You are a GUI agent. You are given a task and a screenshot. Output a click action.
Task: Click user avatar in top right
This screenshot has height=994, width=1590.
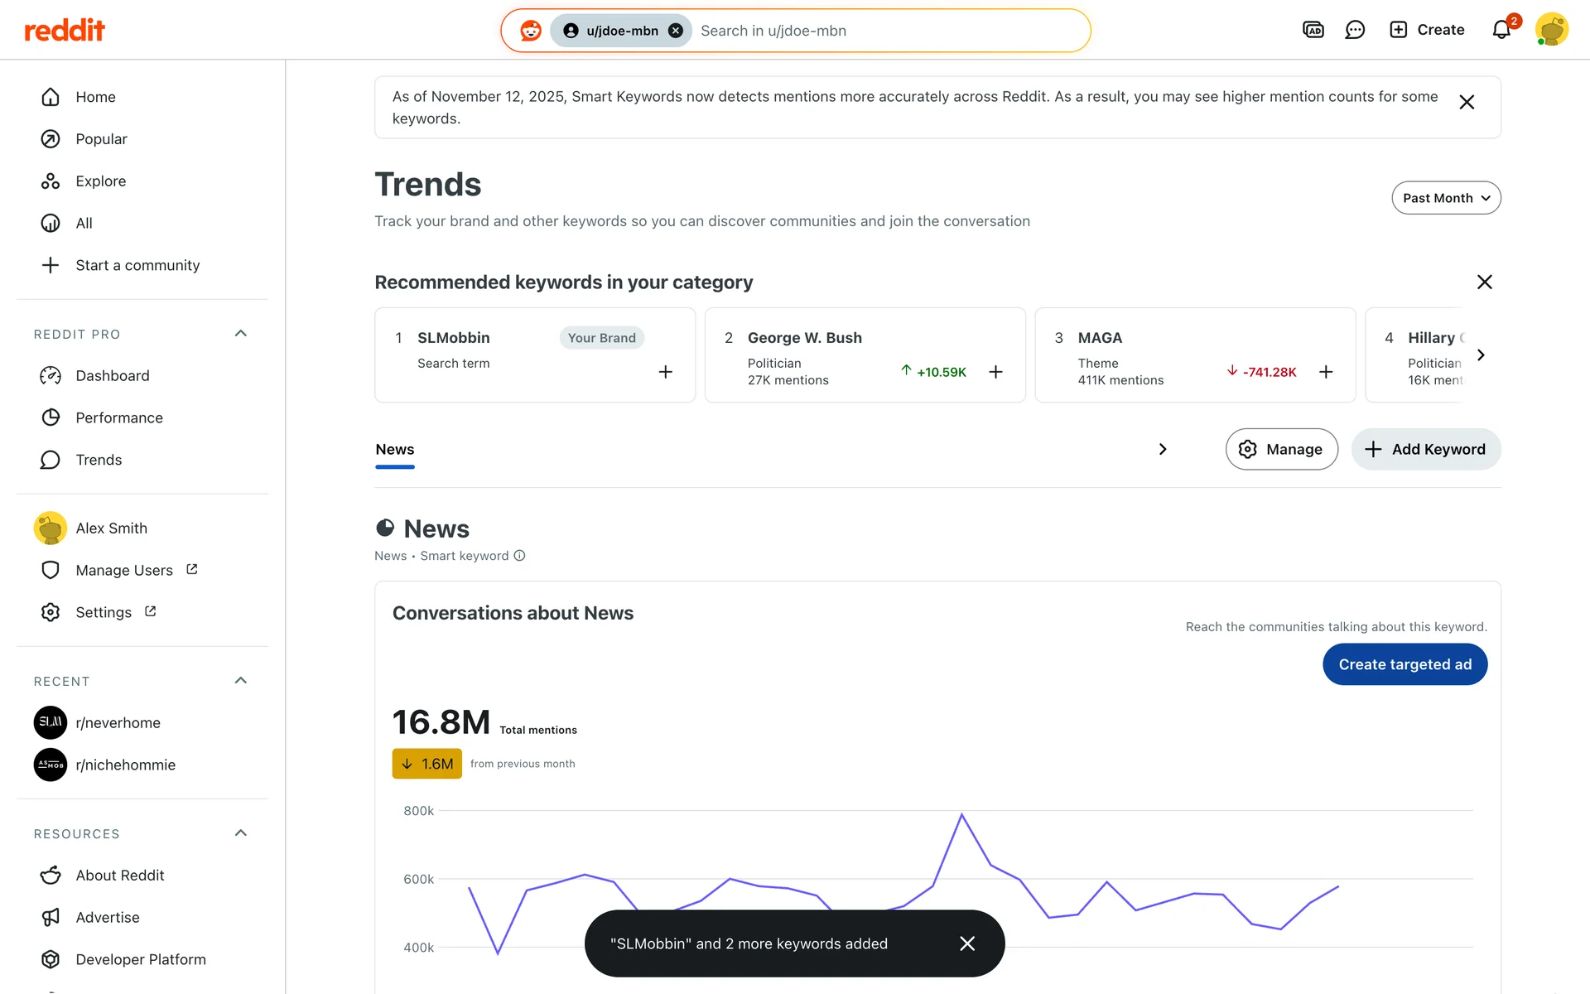click(1551, 30)
